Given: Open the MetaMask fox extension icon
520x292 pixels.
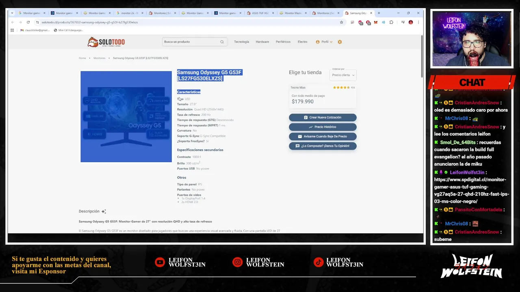Looking at the screenshot, I should [376, 22].
